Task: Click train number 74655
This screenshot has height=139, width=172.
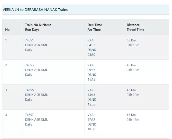Action: [29, 90]
